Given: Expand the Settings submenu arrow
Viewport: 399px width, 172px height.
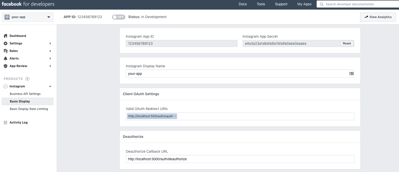Looking at the screenshot, I should (50, 43).
